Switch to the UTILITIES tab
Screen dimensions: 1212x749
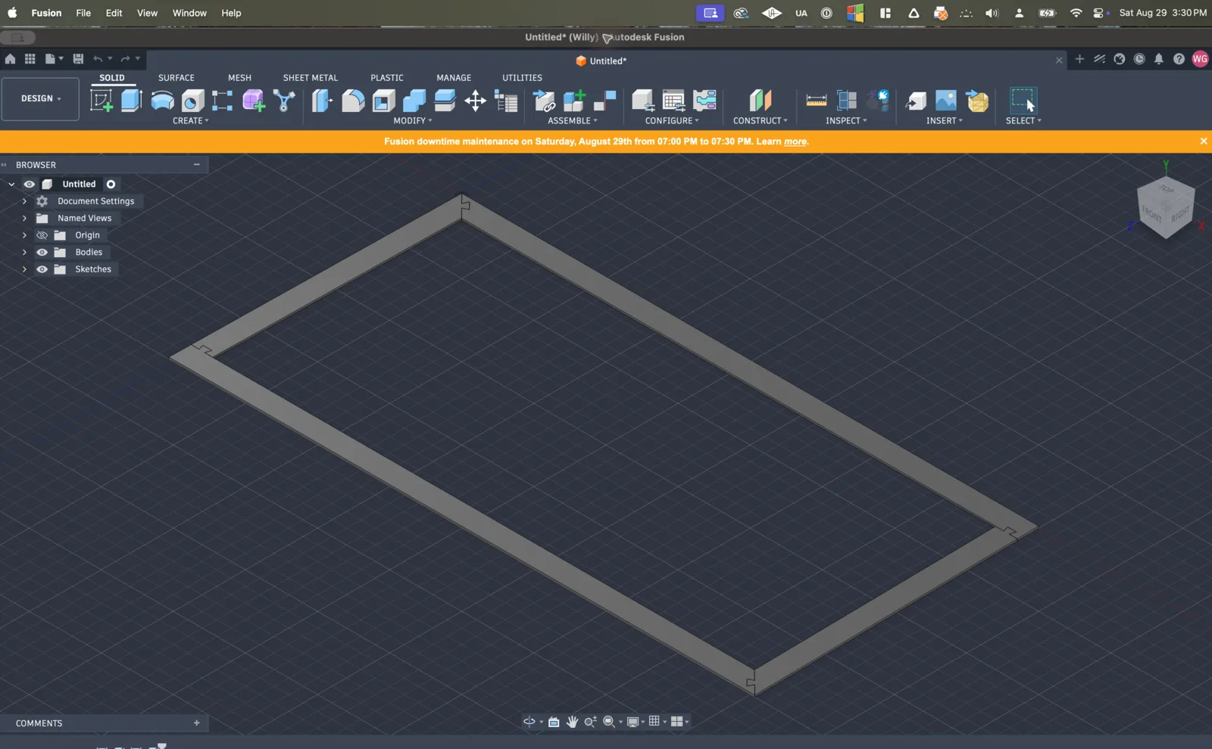tap(522, 77)
